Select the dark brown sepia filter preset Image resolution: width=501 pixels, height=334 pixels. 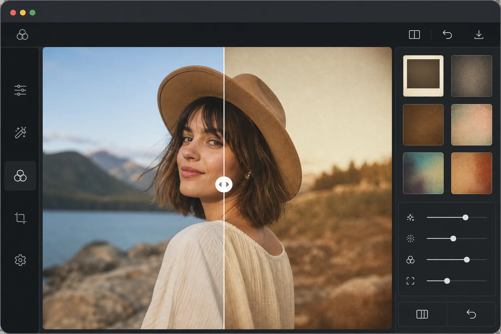[x=423, y=125]
